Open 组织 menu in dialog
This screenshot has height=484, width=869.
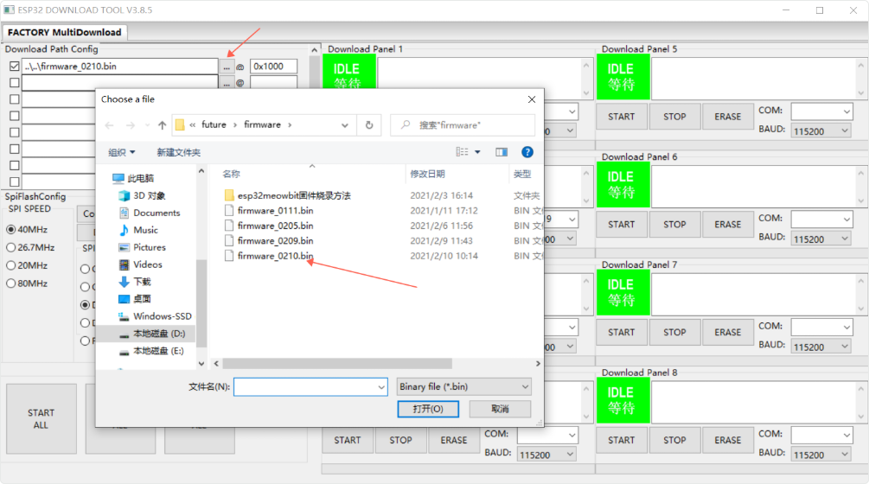point(121,152)
